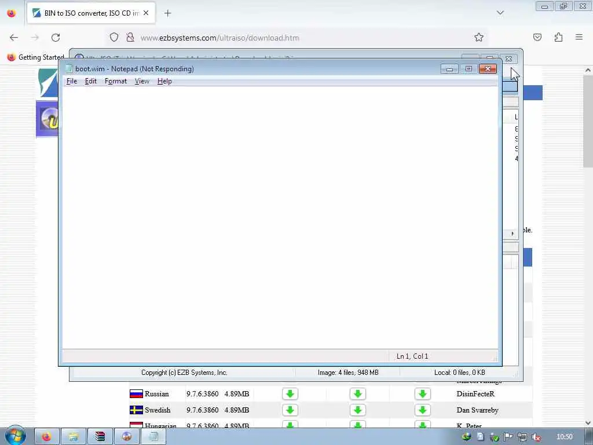The height and width of the screenshot is (445, 593).
Task: Click the insecure connection padlock icon
Action: coord(130,38)
